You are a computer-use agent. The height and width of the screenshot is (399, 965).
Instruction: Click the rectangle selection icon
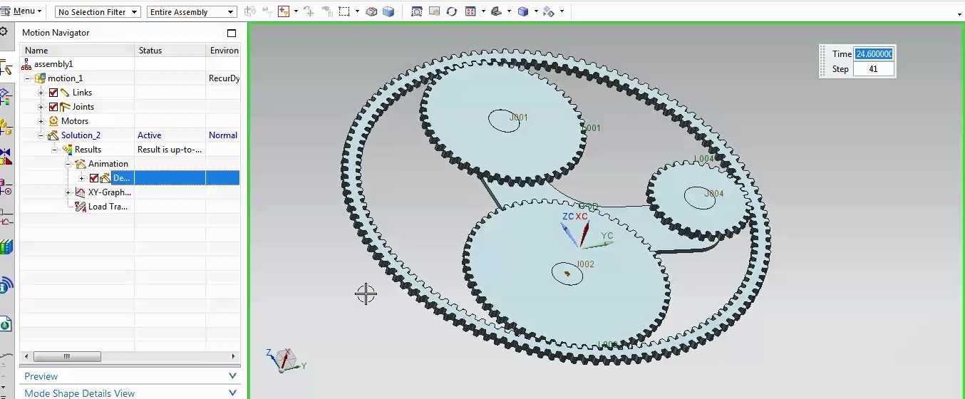pos(344,11)
